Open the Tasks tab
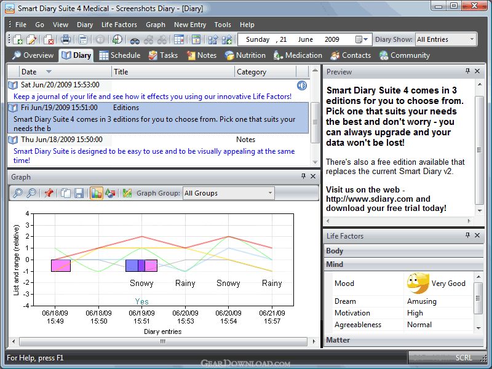This screenshot has height=369, width=492. click(x=163, y=55)
